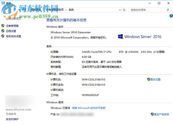Click shield icon beside 远程设置

tap(3, 31)
